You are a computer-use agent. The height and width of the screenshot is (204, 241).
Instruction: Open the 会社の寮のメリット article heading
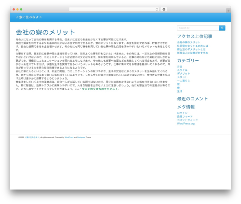point(45,32)
